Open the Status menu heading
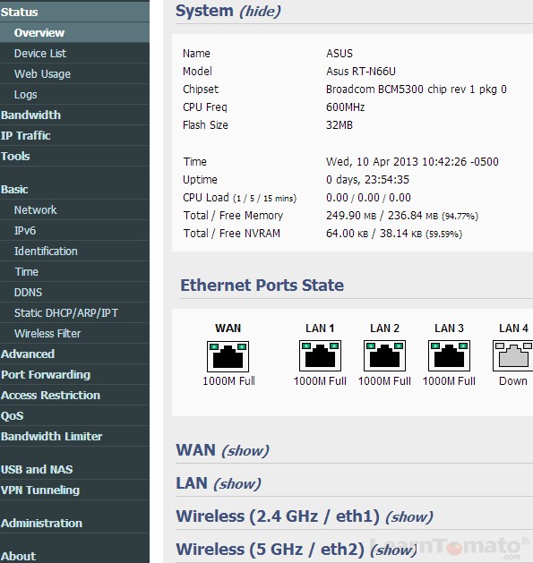 click(x=74, y=12)
